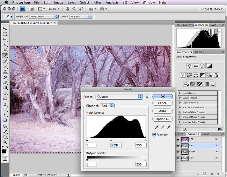Select the Eraser tool
This screenshot has height=177, width=227.
click(x=5, y=83)
